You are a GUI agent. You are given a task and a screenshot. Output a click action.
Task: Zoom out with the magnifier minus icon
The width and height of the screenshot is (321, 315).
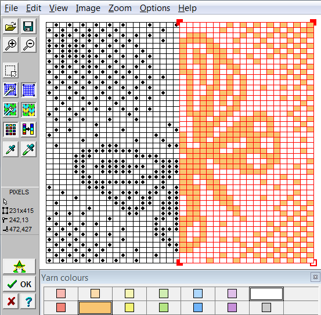[28, 45]
